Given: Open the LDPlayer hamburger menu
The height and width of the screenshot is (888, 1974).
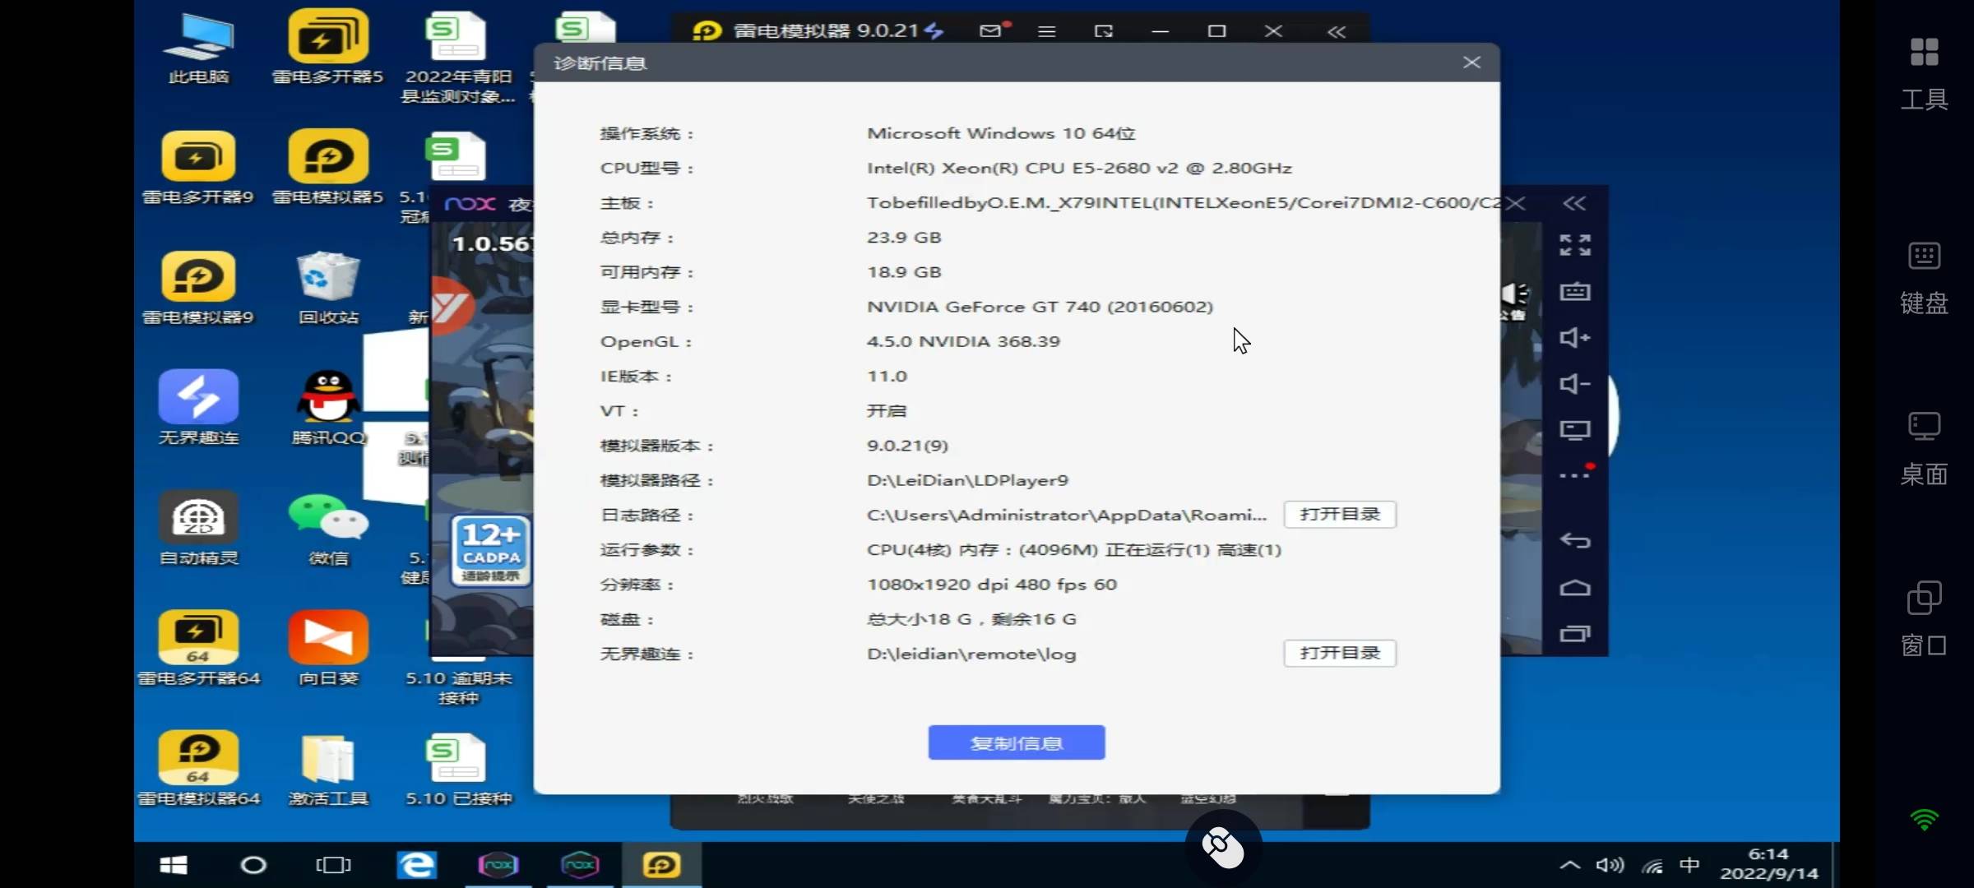Looking at the screenshot, I should (x=1046, y=31).
